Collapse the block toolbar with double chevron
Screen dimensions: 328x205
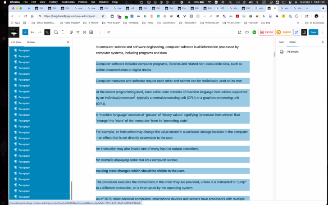point(109,32)
